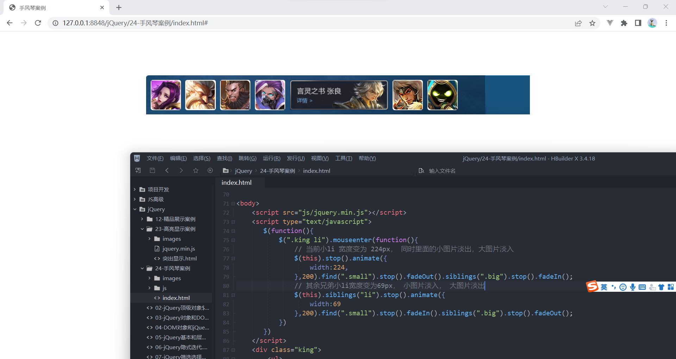This screenshot has height=359, width=676.
Task: Bookmark this page with the star icon
Action: tap(592, 23)
